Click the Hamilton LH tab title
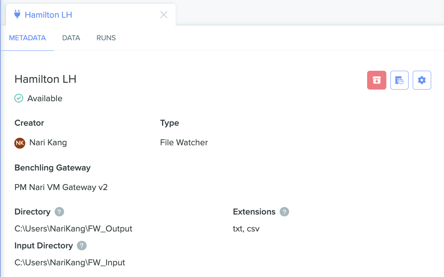The width and height of the screenshot is (444, 277). (x=48, y=15)
